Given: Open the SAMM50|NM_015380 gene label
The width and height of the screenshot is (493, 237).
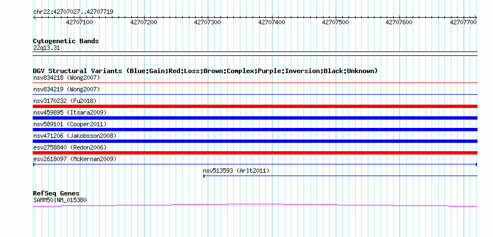Looking at the screenshot, I should (x=60, y=200).
